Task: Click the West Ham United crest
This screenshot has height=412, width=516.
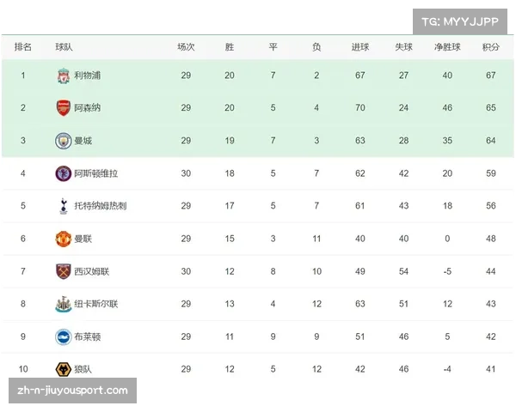Action: [x=63, y=271]
